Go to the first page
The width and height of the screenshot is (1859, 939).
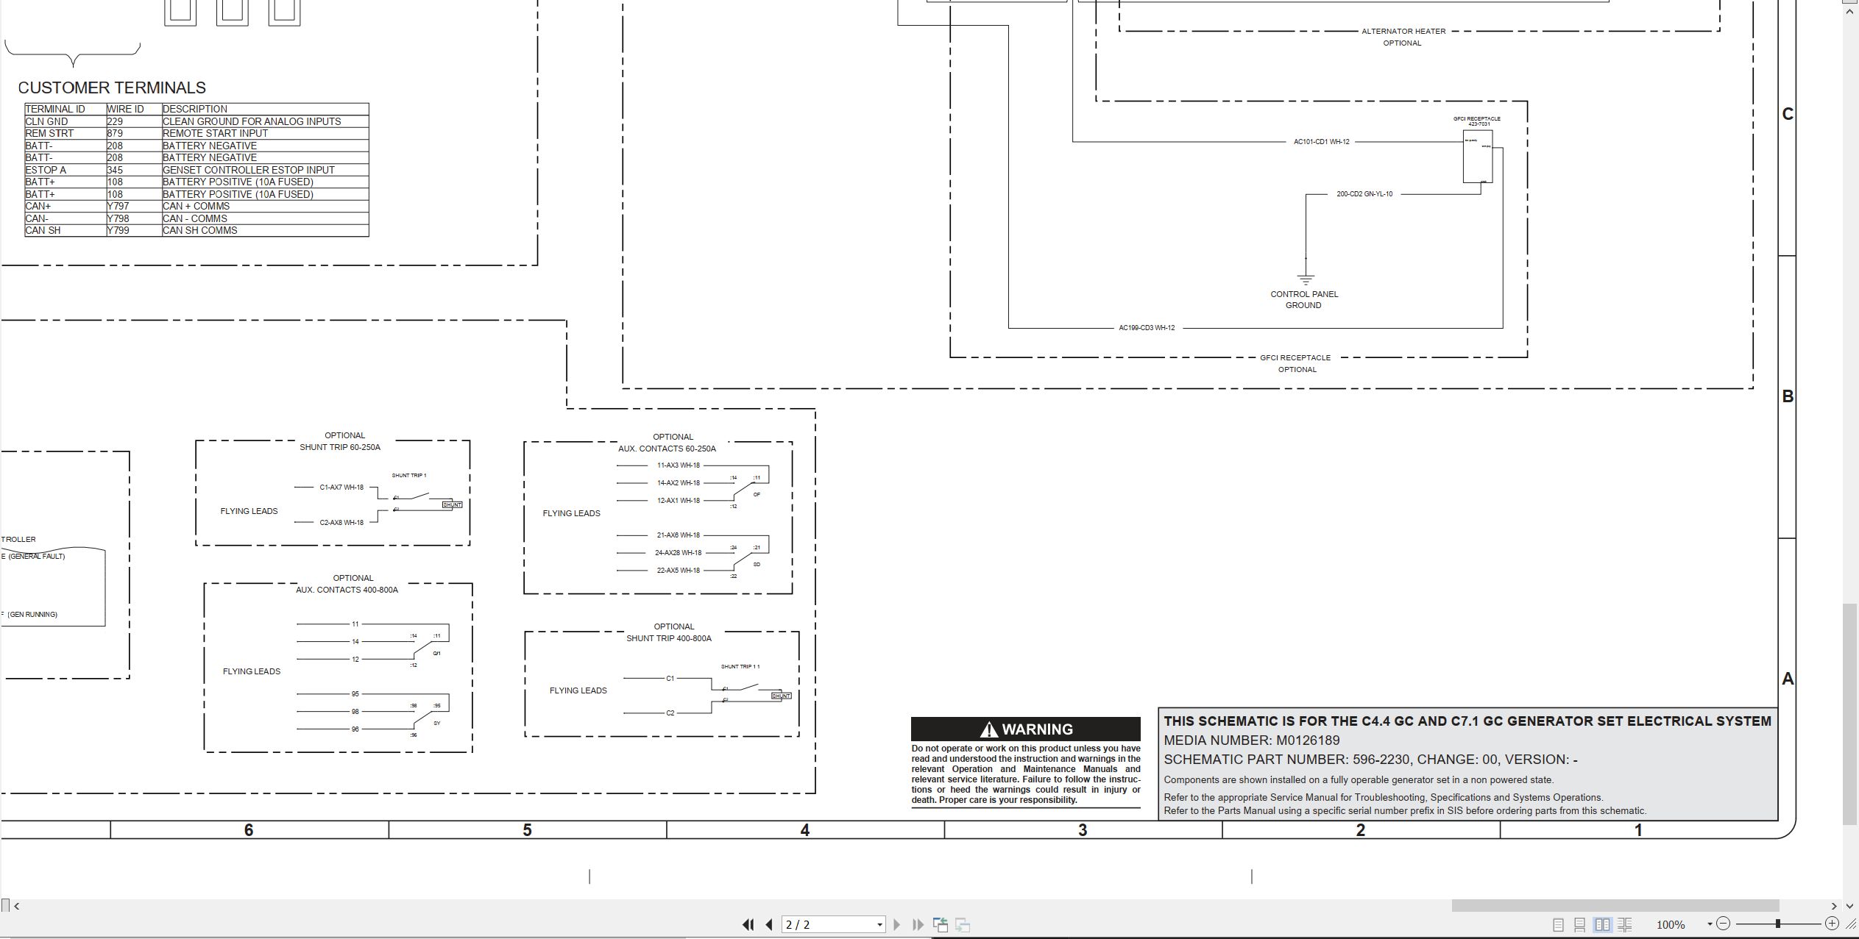point(748,924)
